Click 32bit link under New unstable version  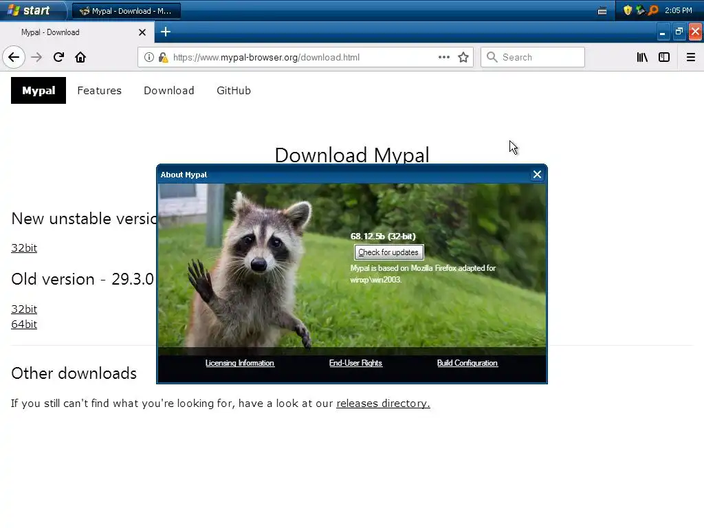[24, 247]
